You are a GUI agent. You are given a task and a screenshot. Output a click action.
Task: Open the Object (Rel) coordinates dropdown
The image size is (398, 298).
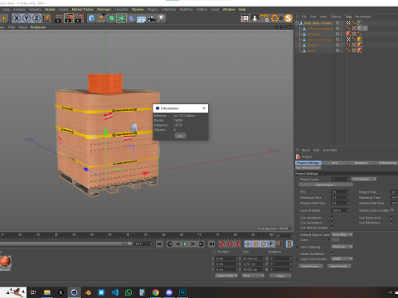coord(226,276)
